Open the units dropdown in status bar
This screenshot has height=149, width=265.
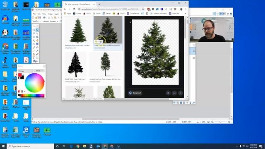[x=198, y=122]
